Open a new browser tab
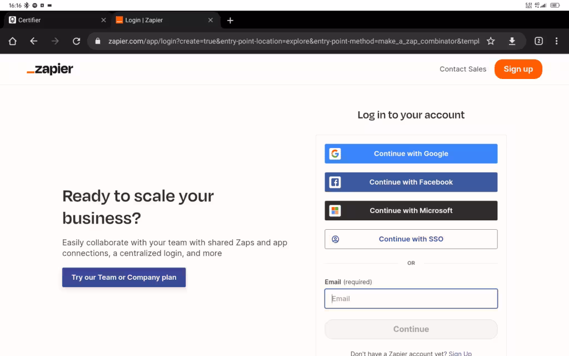Image resolution: width=569 pixels, height=356 pixels. 230,21
